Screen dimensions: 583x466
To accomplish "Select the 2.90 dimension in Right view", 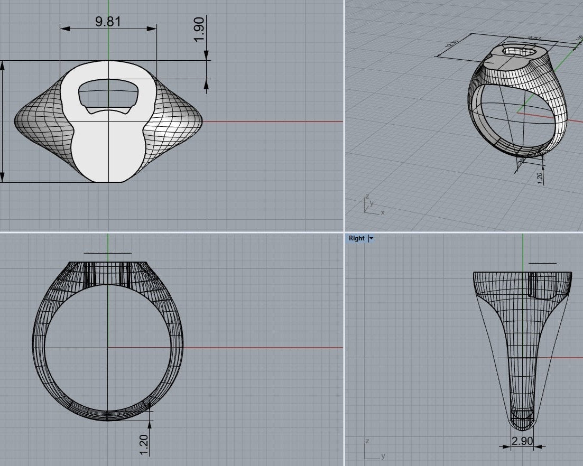I will [522, 441].
